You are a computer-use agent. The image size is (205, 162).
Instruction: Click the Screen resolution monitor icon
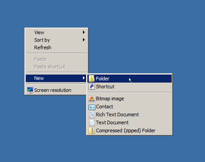(x=30, y=90)
